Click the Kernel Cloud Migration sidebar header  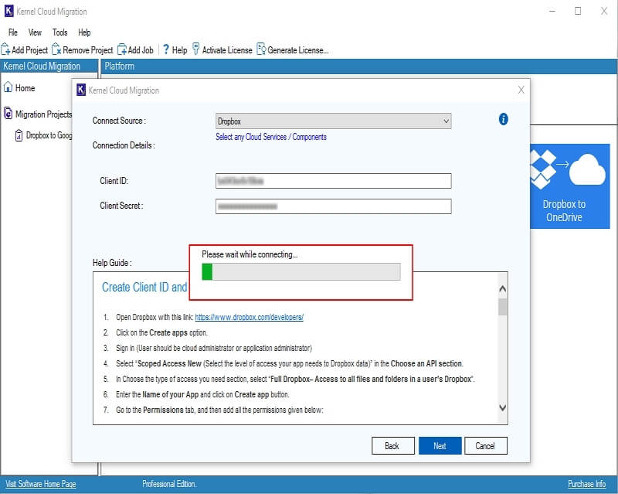(49, 66)
